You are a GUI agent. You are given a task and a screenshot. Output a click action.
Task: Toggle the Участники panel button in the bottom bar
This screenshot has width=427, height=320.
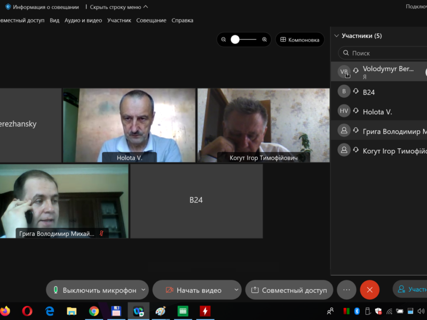(411, 290)
